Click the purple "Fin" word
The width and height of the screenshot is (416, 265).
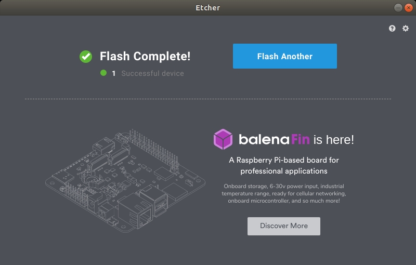pos(300,139)
